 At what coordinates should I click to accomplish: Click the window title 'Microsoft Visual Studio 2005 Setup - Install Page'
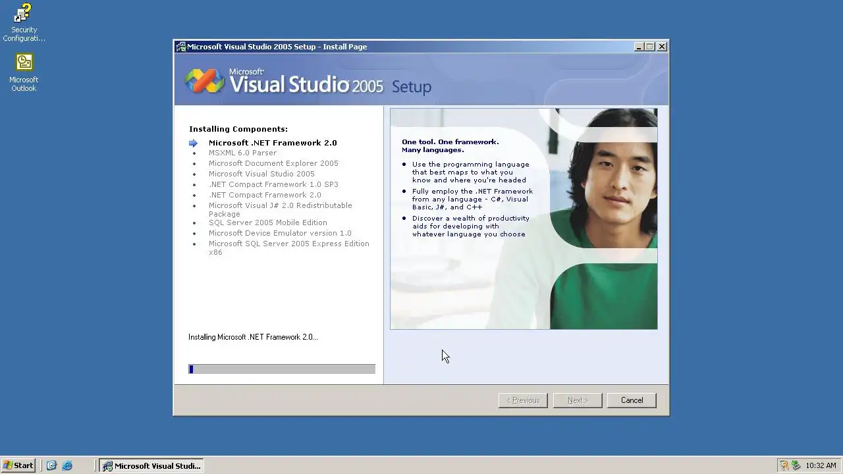coord(277,47)
